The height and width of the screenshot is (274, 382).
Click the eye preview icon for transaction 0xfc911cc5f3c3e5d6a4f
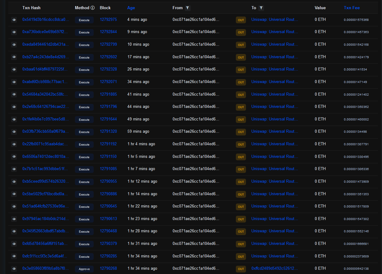click(14, 257)
